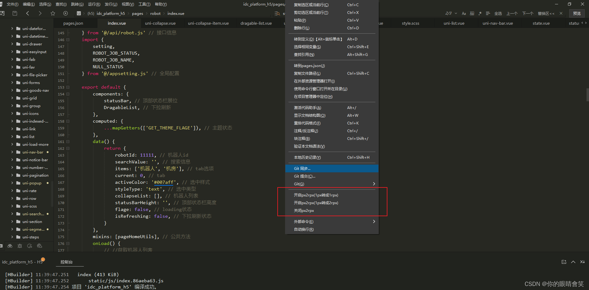Screen dimensions: 589x290
Task: Select the uni-section folder row
Action: tap(27, 221)
